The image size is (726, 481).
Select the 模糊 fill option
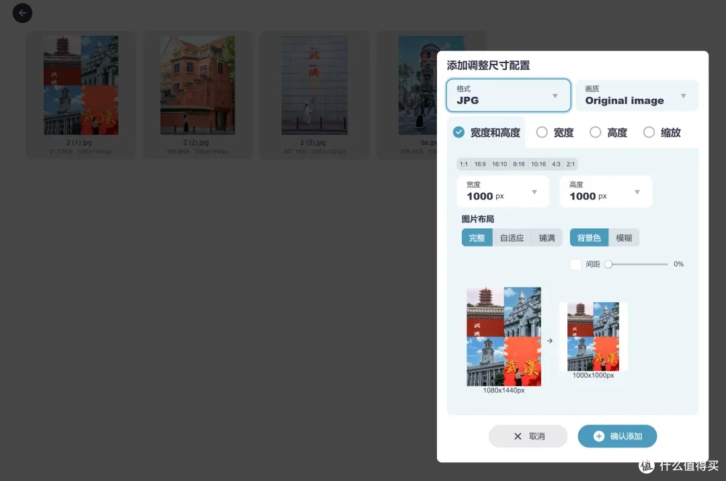click(x=624, y=238)
